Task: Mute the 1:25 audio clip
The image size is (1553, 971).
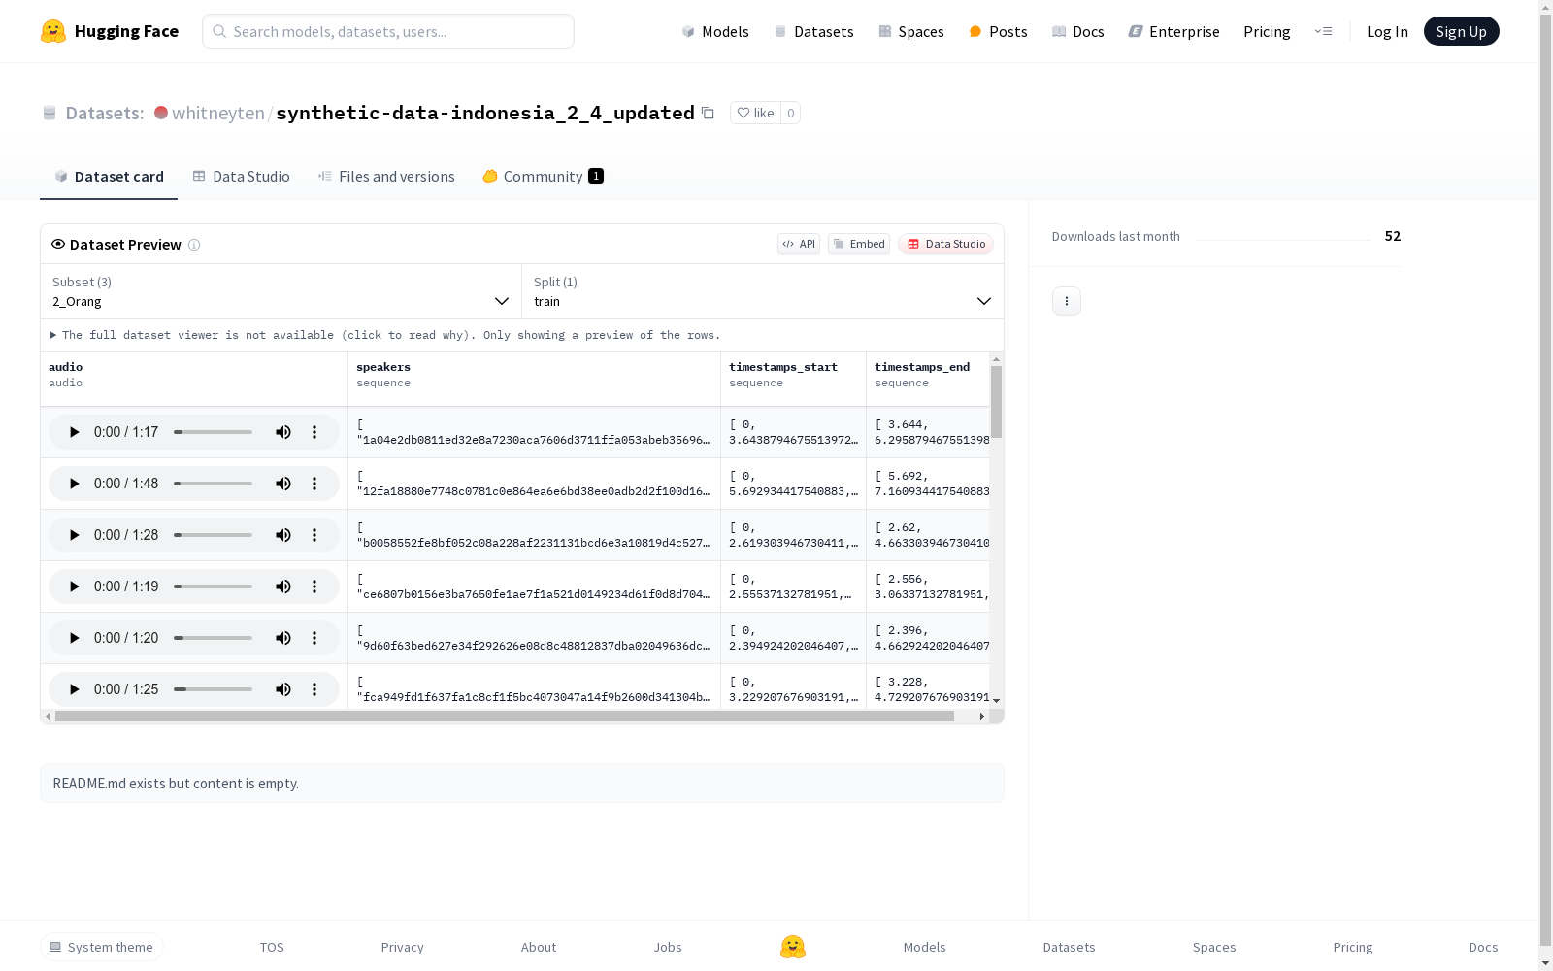Action: click(x=283, y=689)
